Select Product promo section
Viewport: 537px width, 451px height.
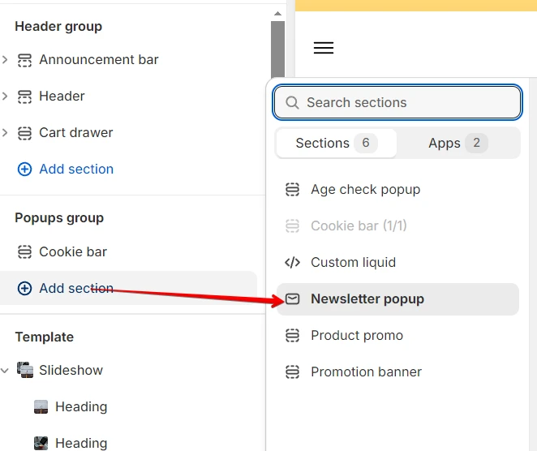pos(397,336)
